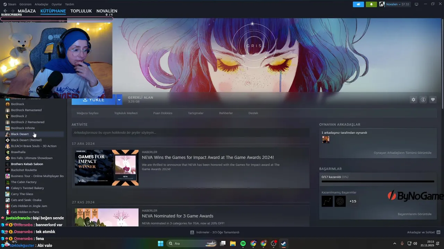Open Windows Start menu
Viewport: 444px width, 249px height.
(x=161, y=243)
